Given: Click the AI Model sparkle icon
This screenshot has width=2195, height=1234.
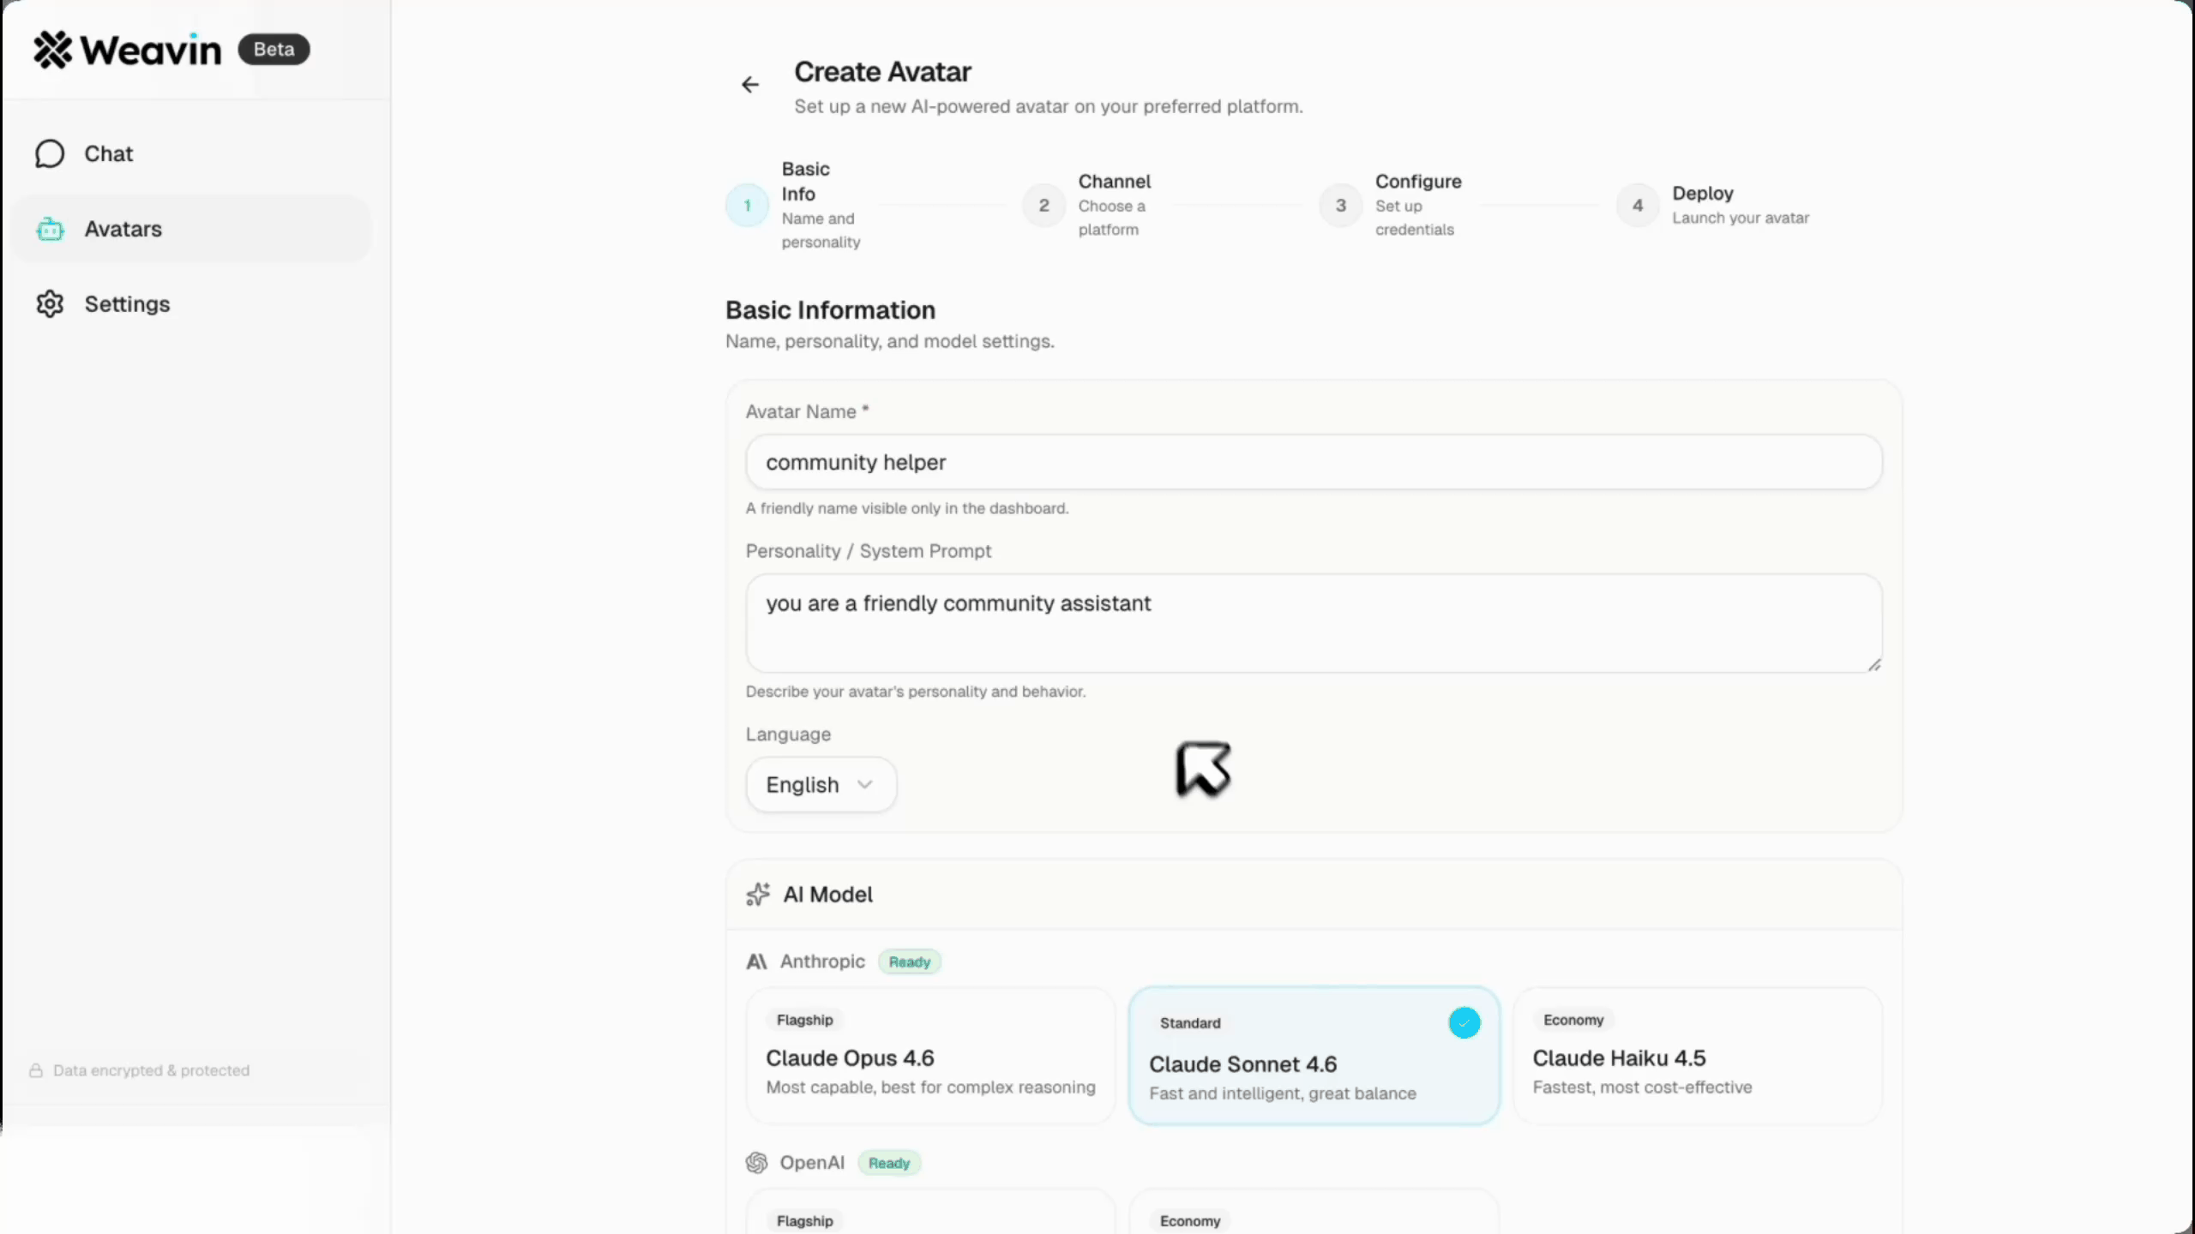Looking at the screenshot, I should click(758, 895).
